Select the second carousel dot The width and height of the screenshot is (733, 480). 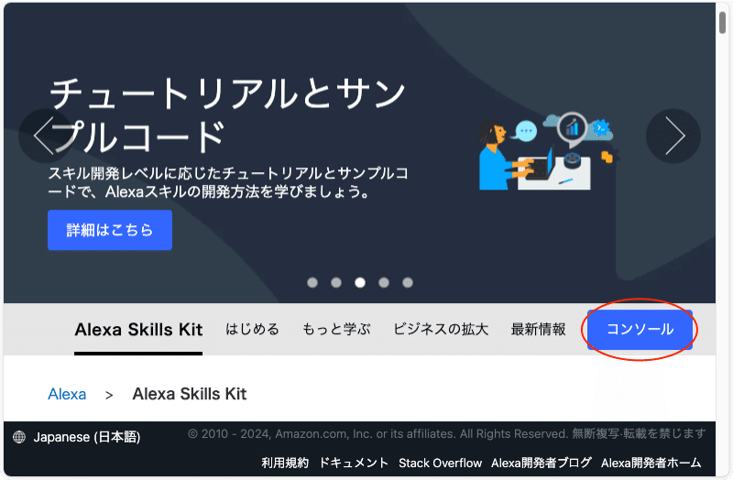(x=336, y=282)
